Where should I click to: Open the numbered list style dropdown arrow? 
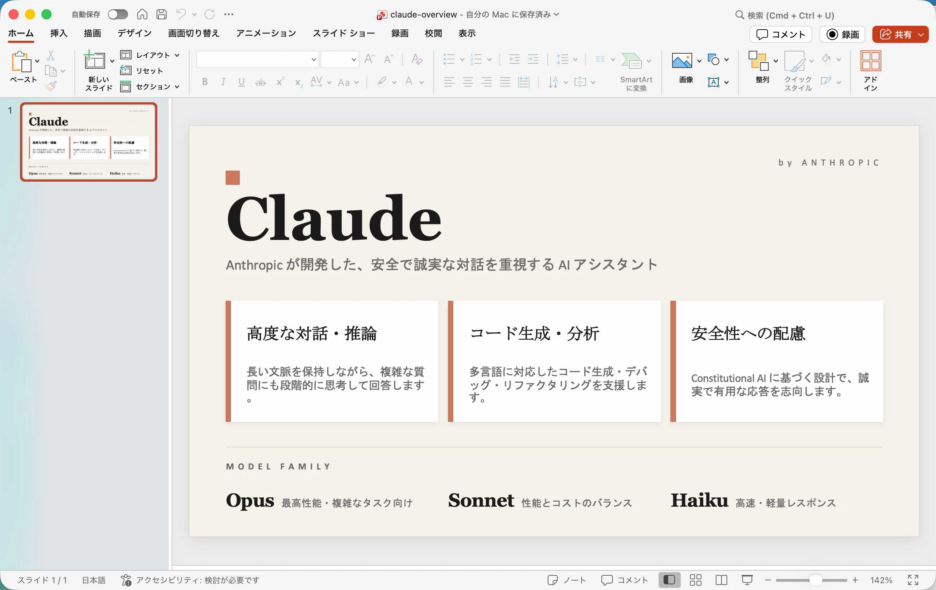coord(489,59)
